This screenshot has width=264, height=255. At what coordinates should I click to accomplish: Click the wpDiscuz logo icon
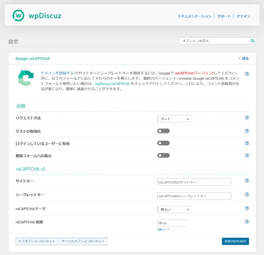coord(18,16)
